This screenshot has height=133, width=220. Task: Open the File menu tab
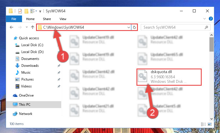(14, 19)
